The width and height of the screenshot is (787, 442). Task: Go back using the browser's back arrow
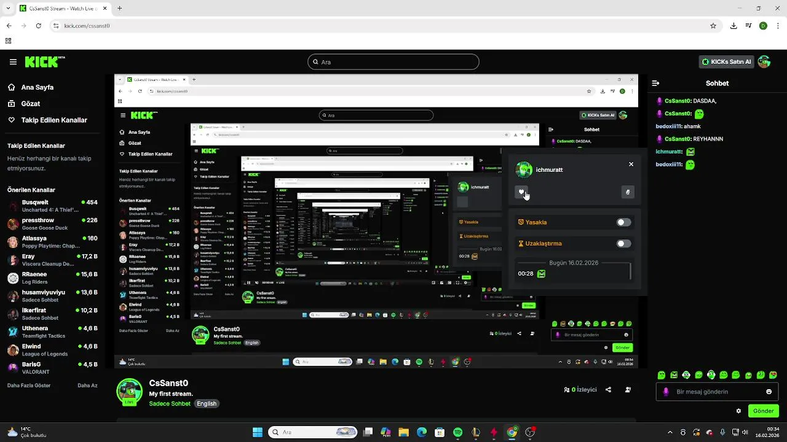tap(9, 26)
